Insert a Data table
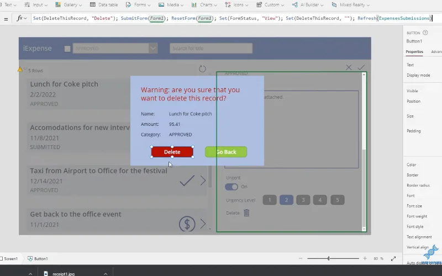 (x=104, y=5)
